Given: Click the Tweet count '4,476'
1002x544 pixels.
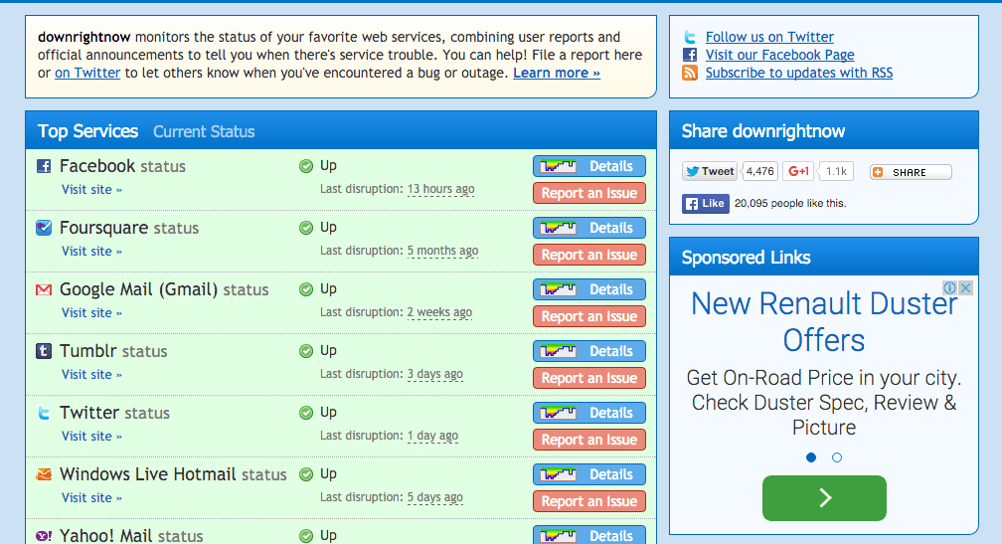Looking at the screenshot, I should [x=759, y=171].
